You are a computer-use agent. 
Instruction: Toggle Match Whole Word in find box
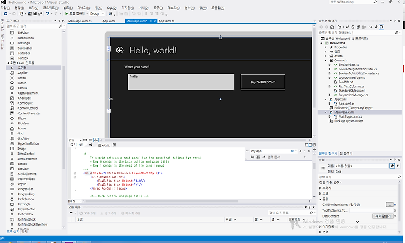click(258, 157)
